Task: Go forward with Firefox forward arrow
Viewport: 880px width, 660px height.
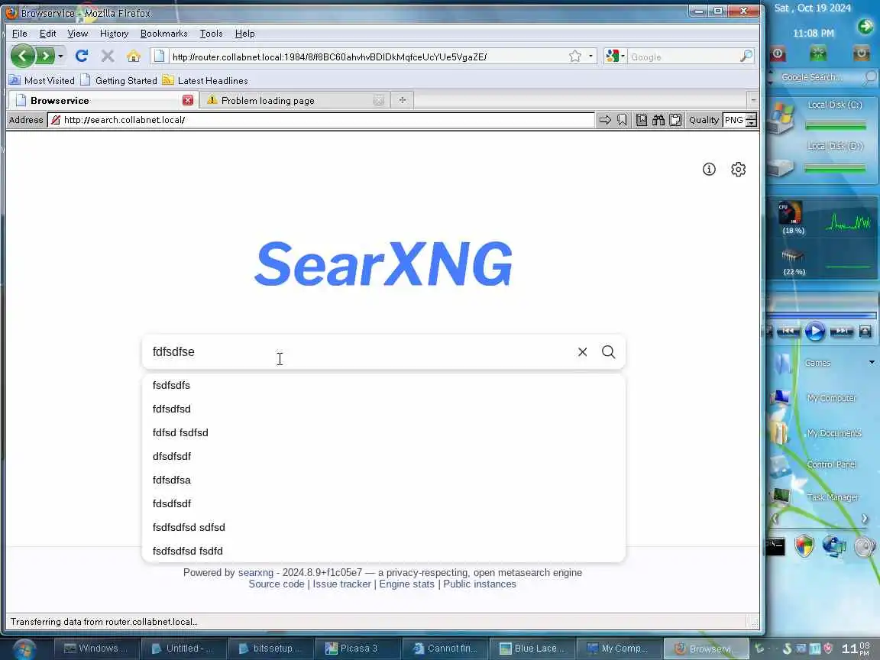Action: point(45,56)
